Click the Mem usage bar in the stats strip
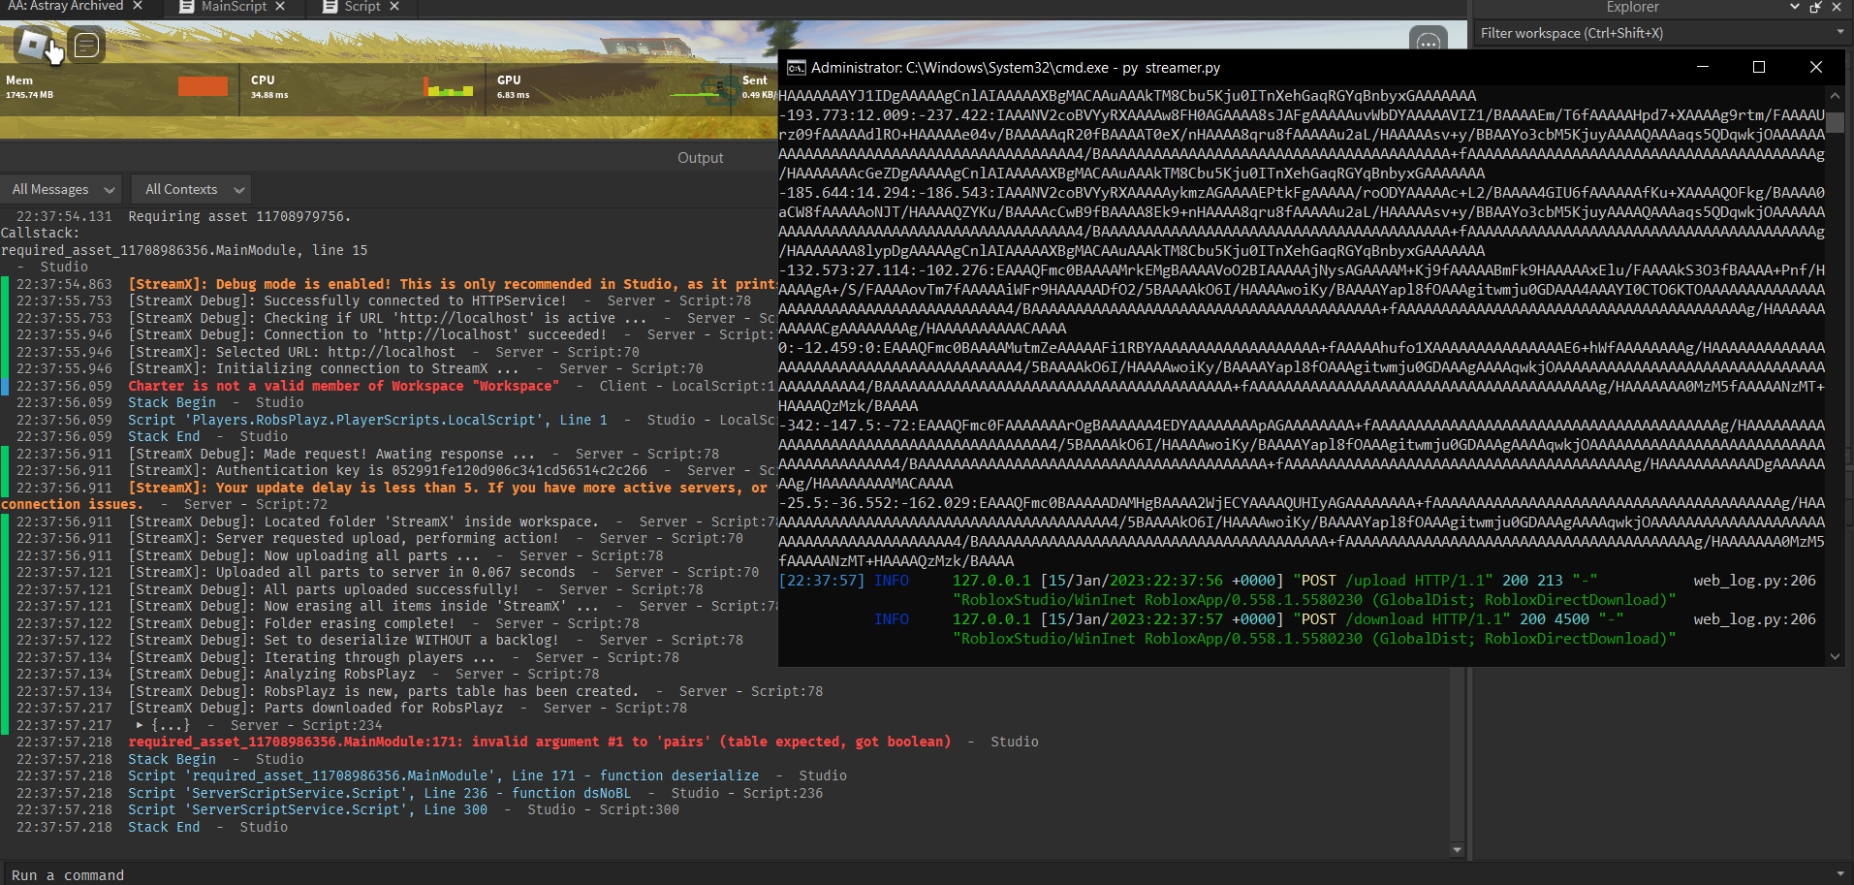 pos(204,87)
